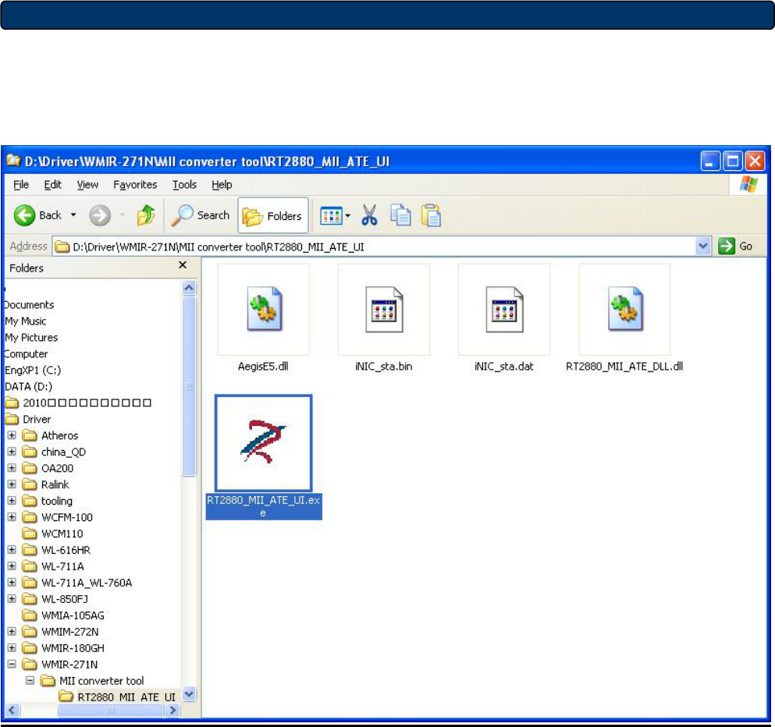Click the Copy icon in toolbar
The image size is (775, 727).
pos(400,215)
